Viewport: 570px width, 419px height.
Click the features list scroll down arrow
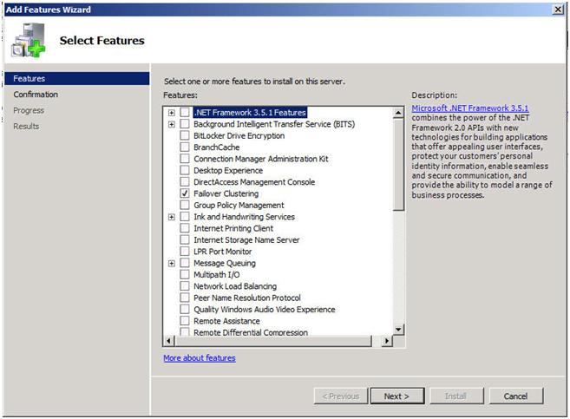point(399,330)
